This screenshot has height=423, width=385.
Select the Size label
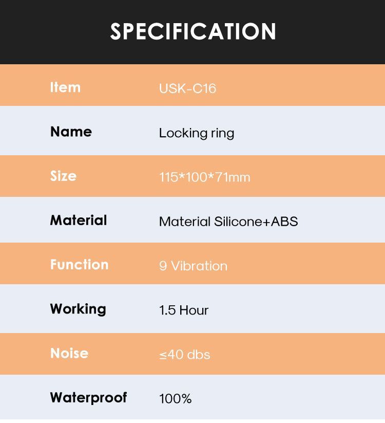click(x=63, y=176)
